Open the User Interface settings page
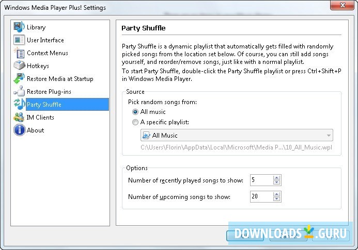Screen dimensions: 358x250 coord(45,40)
